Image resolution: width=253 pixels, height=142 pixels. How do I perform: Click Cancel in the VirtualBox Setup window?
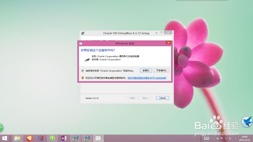tap(162, 98)
